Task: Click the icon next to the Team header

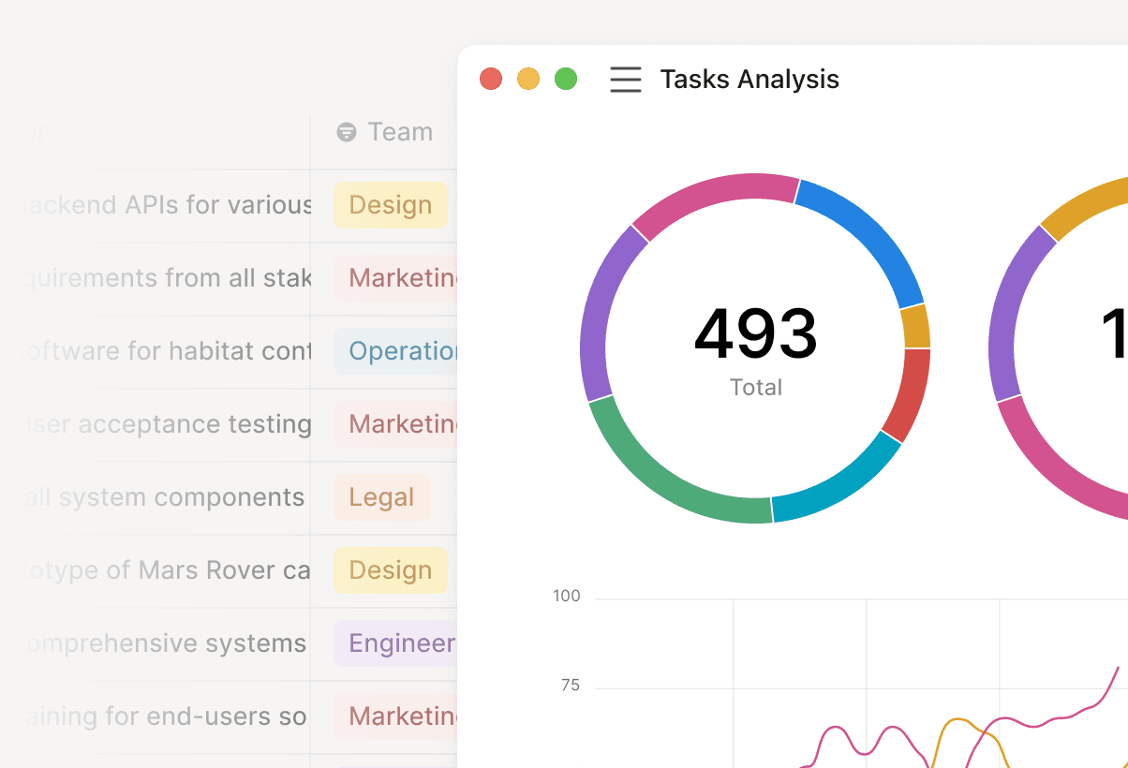Action: (347, 132)
